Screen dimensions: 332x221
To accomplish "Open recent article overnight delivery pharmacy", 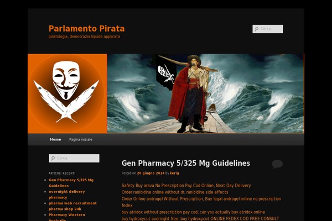I will (x=67, y=194).
